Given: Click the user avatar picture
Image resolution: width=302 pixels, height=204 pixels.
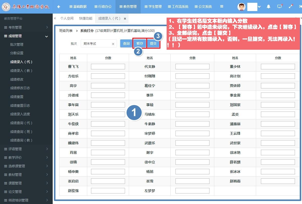Looking at the screenshot, I should [x=241, y=7].
